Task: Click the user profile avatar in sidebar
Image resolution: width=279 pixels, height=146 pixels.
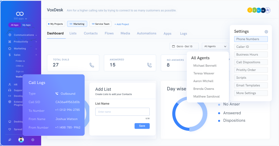Action: [x=21, y=140]
